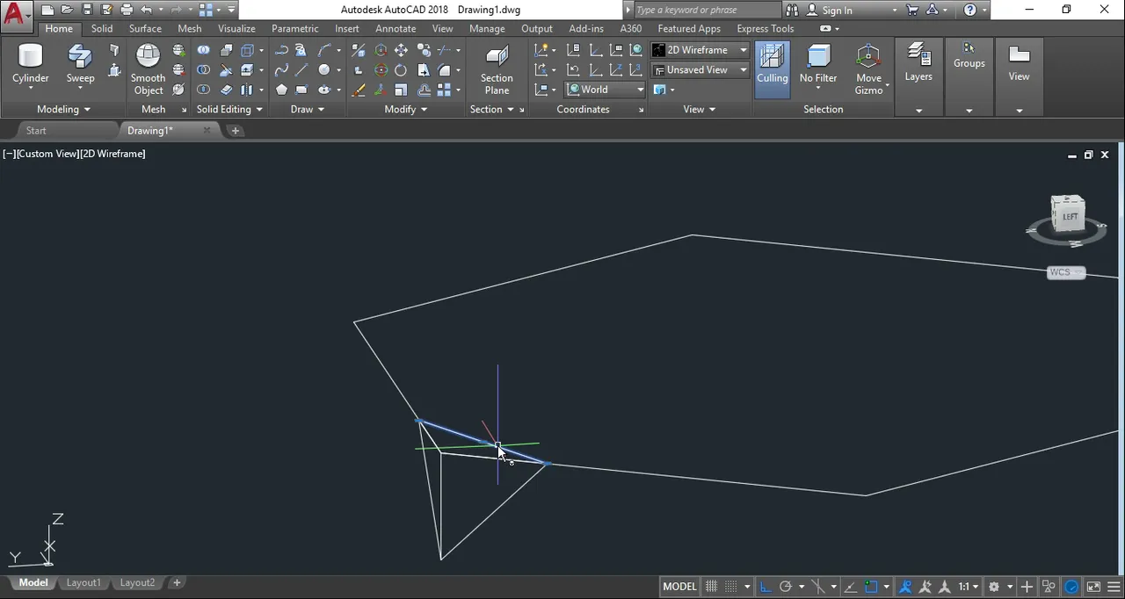The image size is (1125, 599).
Task: Open the Autodesk App Store cart icon
Action: click(x=912, y=10)
